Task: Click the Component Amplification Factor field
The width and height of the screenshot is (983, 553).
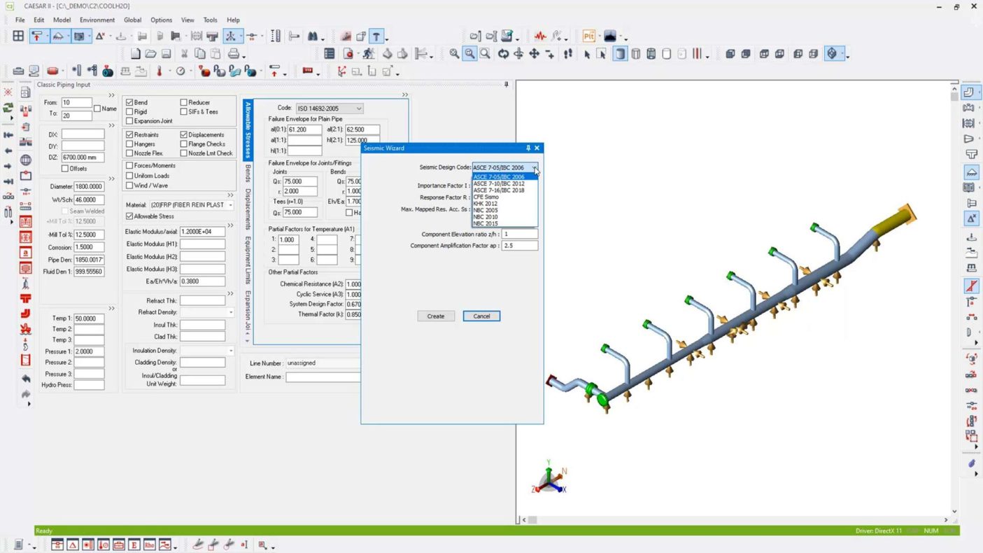Action: click(x=519, y=246)
